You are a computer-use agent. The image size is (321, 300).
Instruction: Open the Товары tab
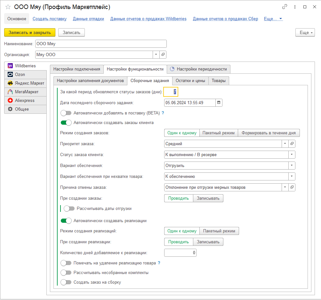(219, 80)
